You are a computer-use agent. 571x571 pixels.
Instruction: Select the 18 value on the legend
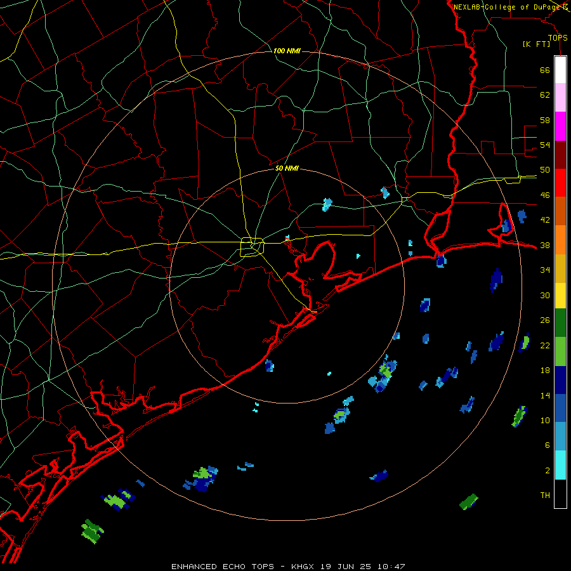point(545,371)
